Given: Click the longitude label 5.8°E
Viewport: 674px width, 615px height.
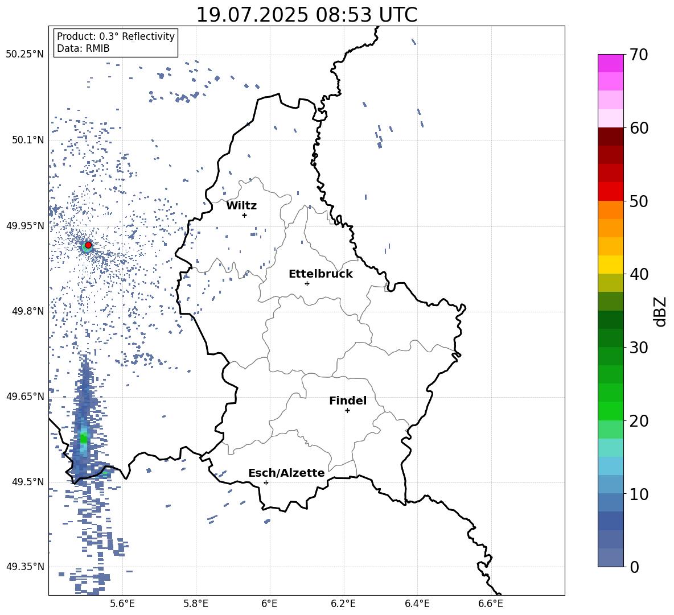Looking at the screenshot, I should (x=196, y=604).
